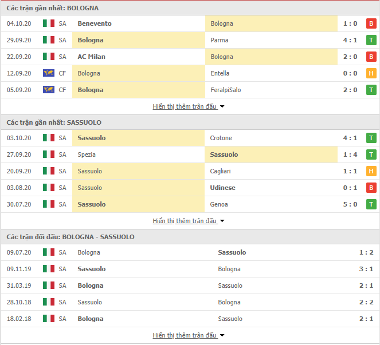Click orange H badge for Entella match
Screen dimensions: 380x345
(x=371, y=73)
